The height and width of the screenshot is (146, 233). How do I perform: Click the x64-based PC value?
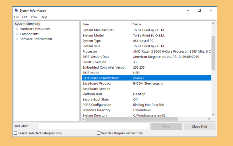(x=143, y=41)
